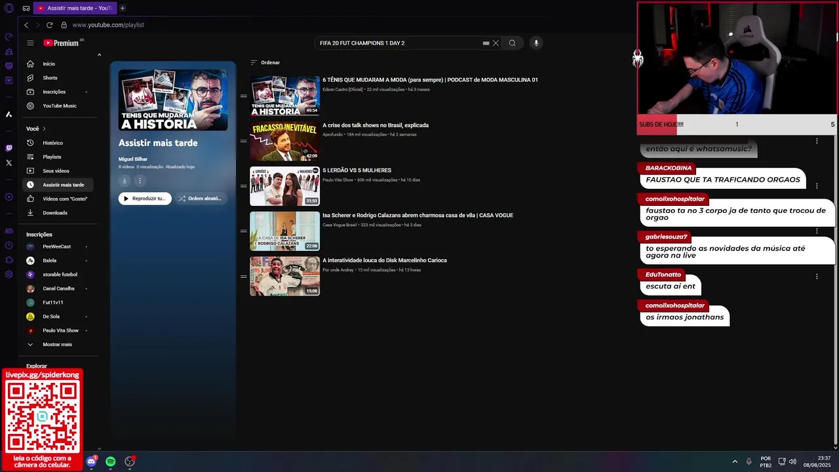Open Opera sidebar extensions cube icon
This screenshot has height=472, width=839.
(x=9, y=260)
